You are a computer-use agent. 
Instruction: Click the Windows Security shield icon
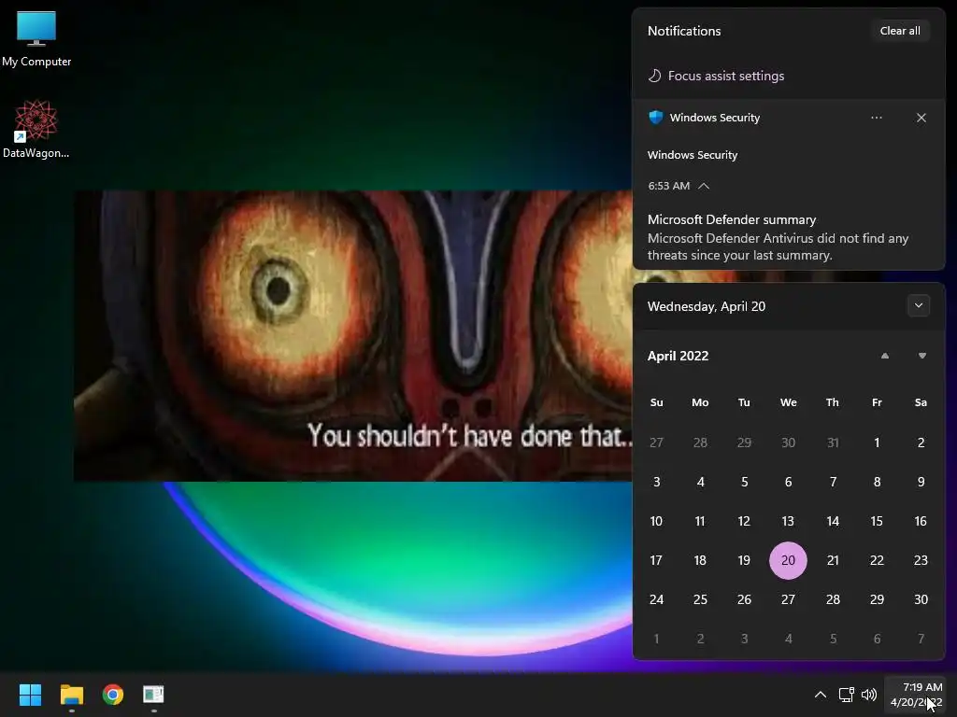(x=655, y=117)
